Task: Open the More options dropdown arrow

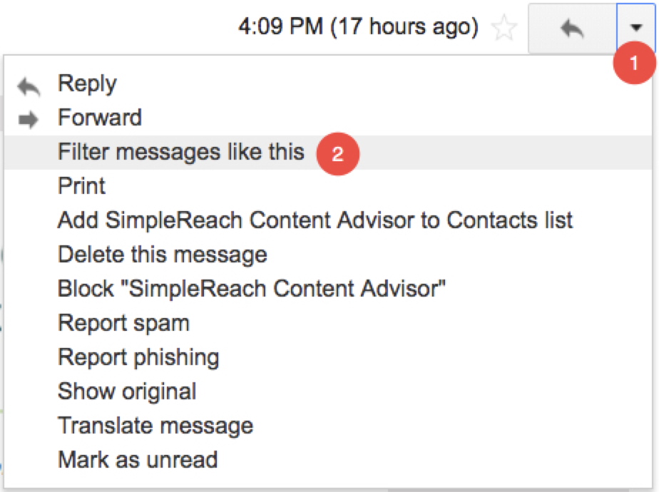Action: point(635,28)
